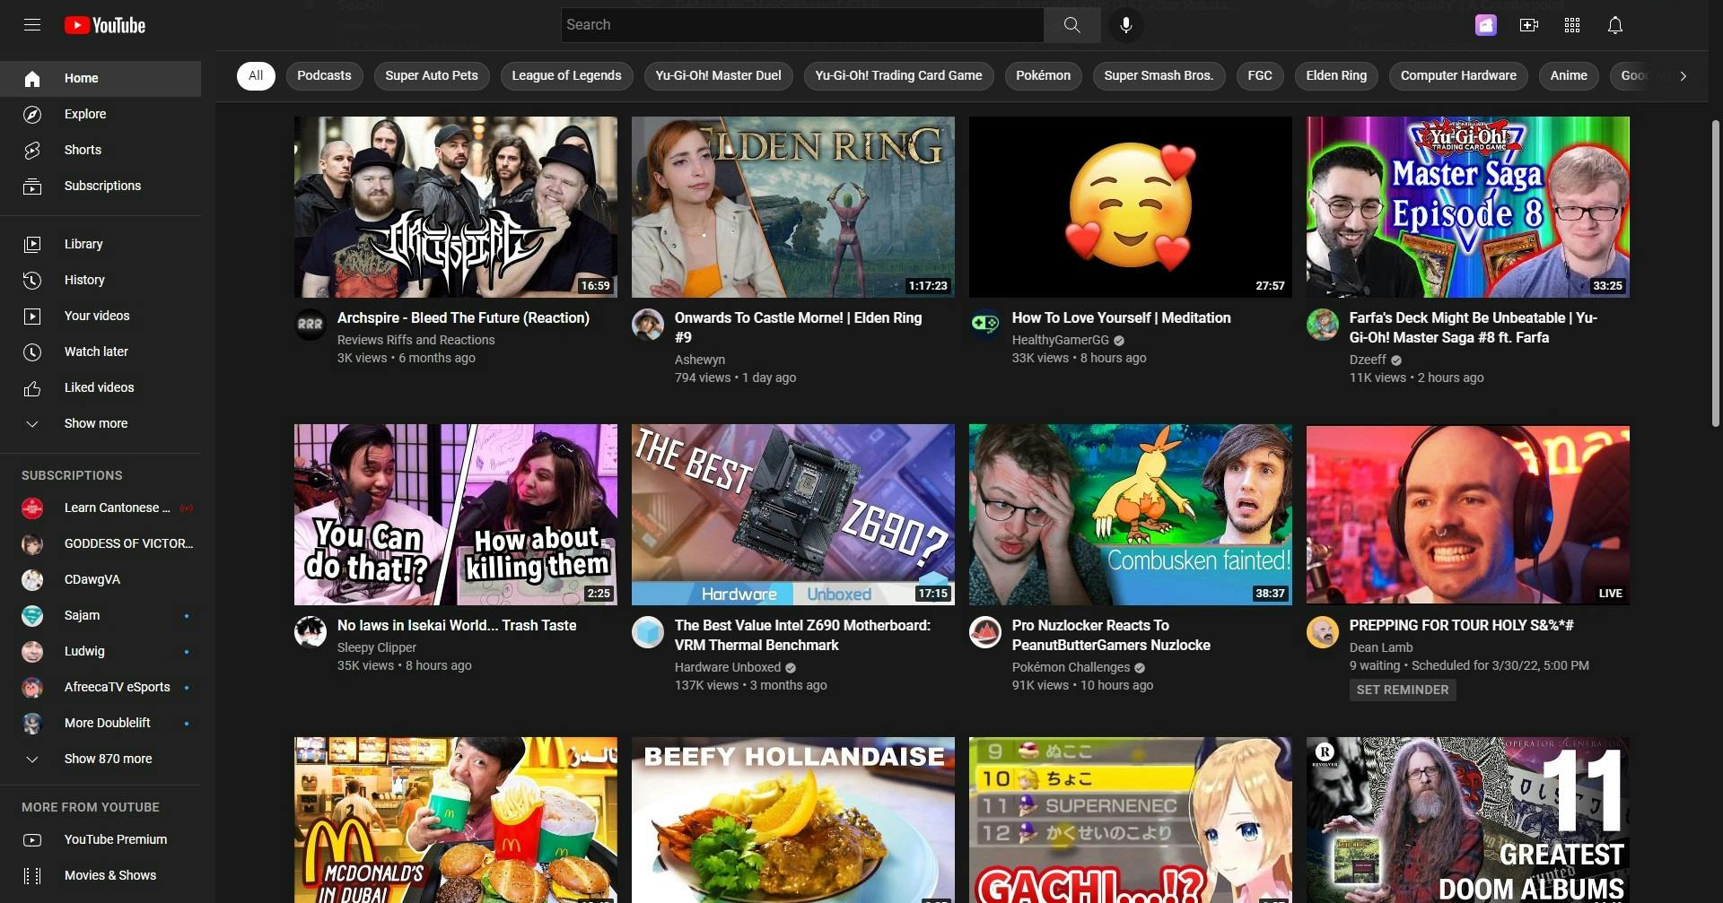Select the Elden Ring chip

point(1336,76)
